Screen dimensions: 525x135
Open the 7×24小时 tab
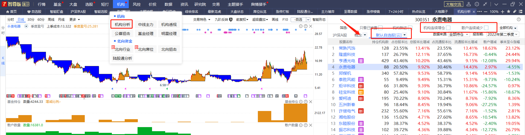396,12
